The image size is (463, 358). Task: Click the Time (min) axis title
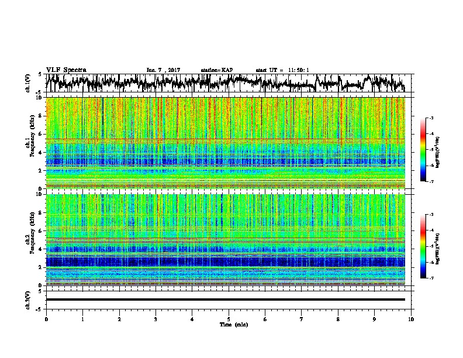(234, 325)
